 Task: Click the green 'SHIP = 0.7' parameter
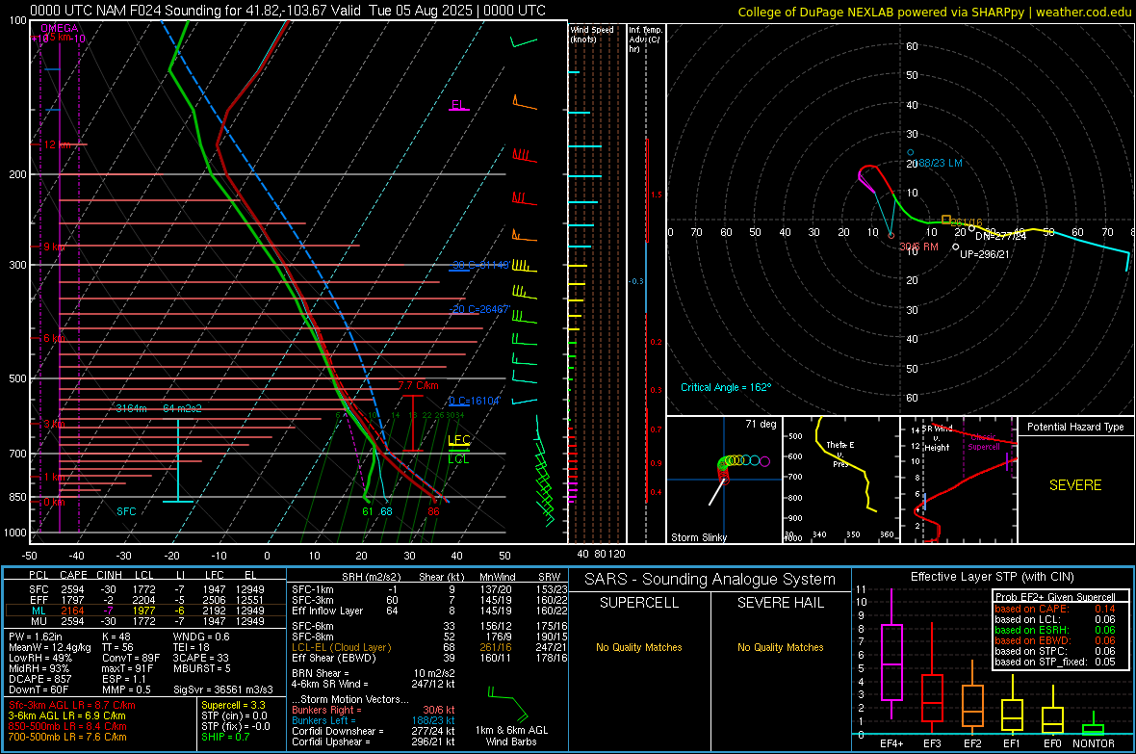(225, 737)
